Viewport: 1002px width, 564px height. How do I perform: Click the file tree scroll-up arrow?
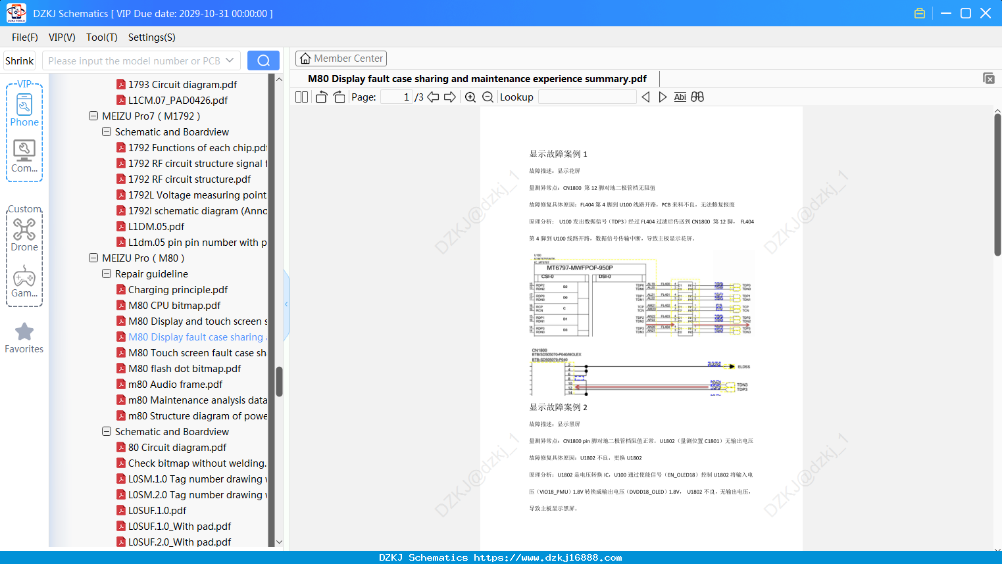(279, 79)
